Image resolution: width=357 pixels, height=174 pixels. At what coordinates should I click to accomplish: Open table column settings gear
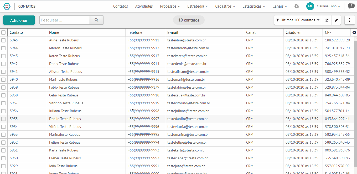point(354,32)
